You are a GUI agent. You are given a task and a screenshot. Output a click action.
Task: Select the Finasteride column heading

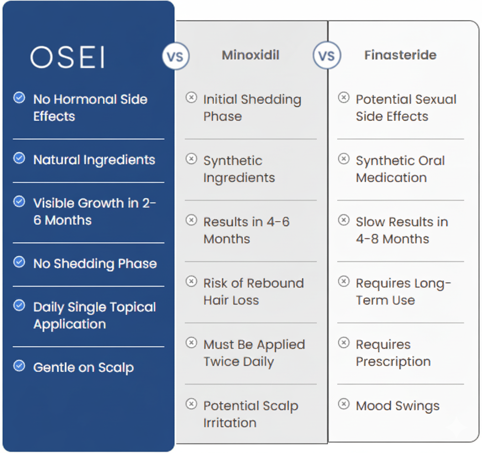click(400, 55)
